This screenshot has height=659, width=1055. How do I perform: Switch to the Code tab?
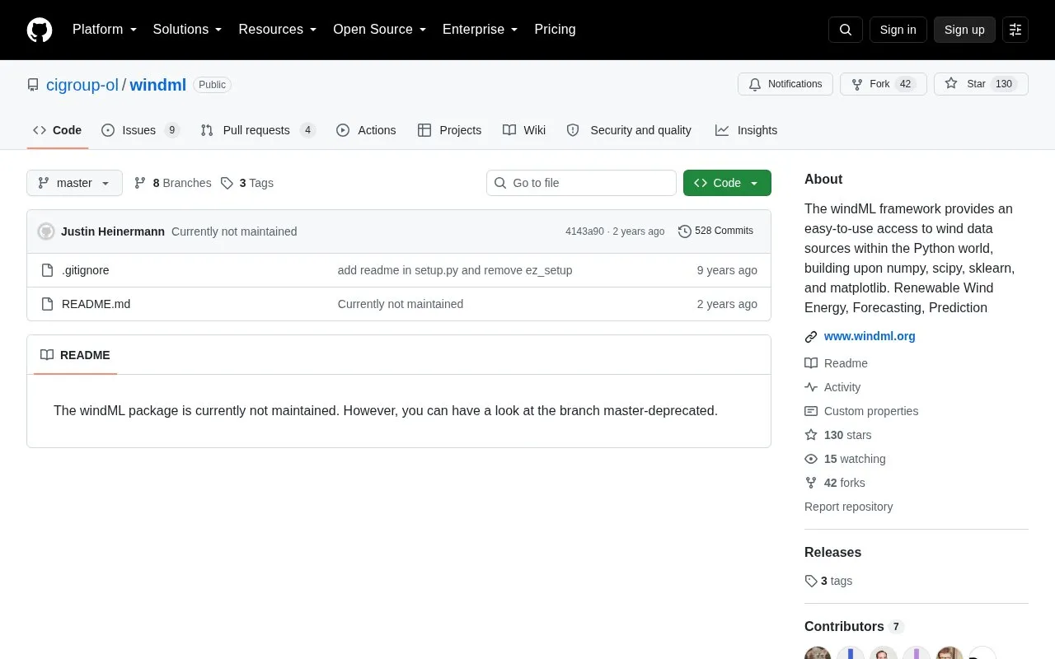point(58,130)
